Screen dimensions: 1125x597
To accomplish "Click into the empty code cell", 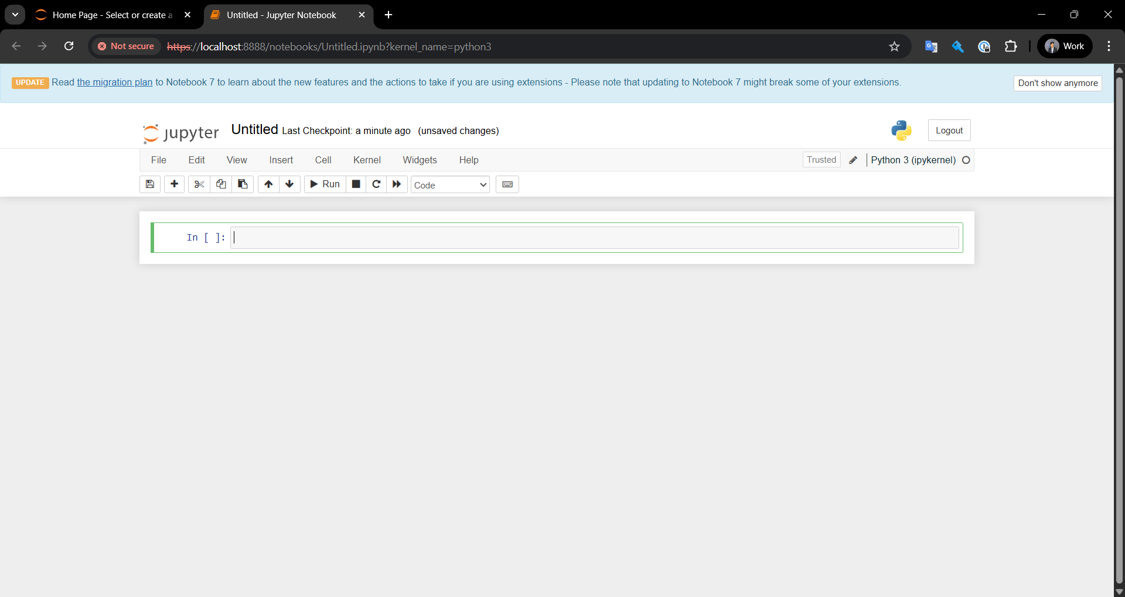I will point(595,238).
